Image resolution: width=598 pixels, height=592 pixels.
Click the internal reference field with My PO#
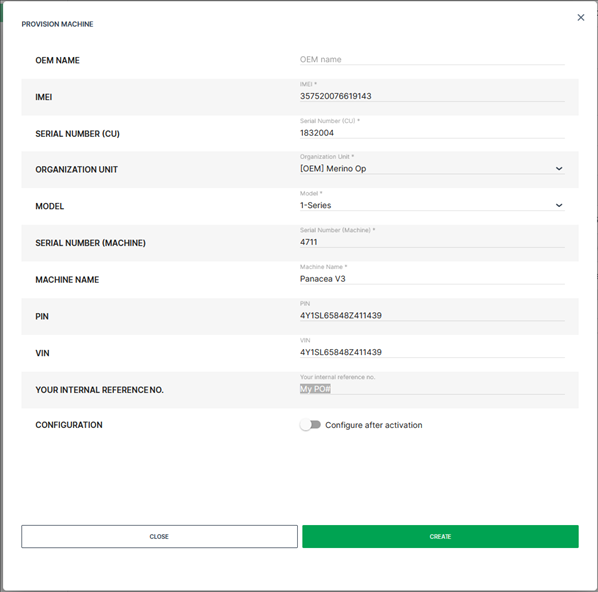tap(432, 389)
